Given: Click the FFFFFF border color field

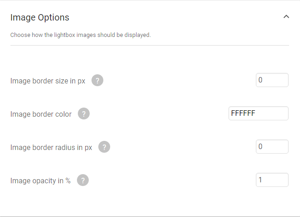Looking at the screenshot, I should click(x=258, y=114).
